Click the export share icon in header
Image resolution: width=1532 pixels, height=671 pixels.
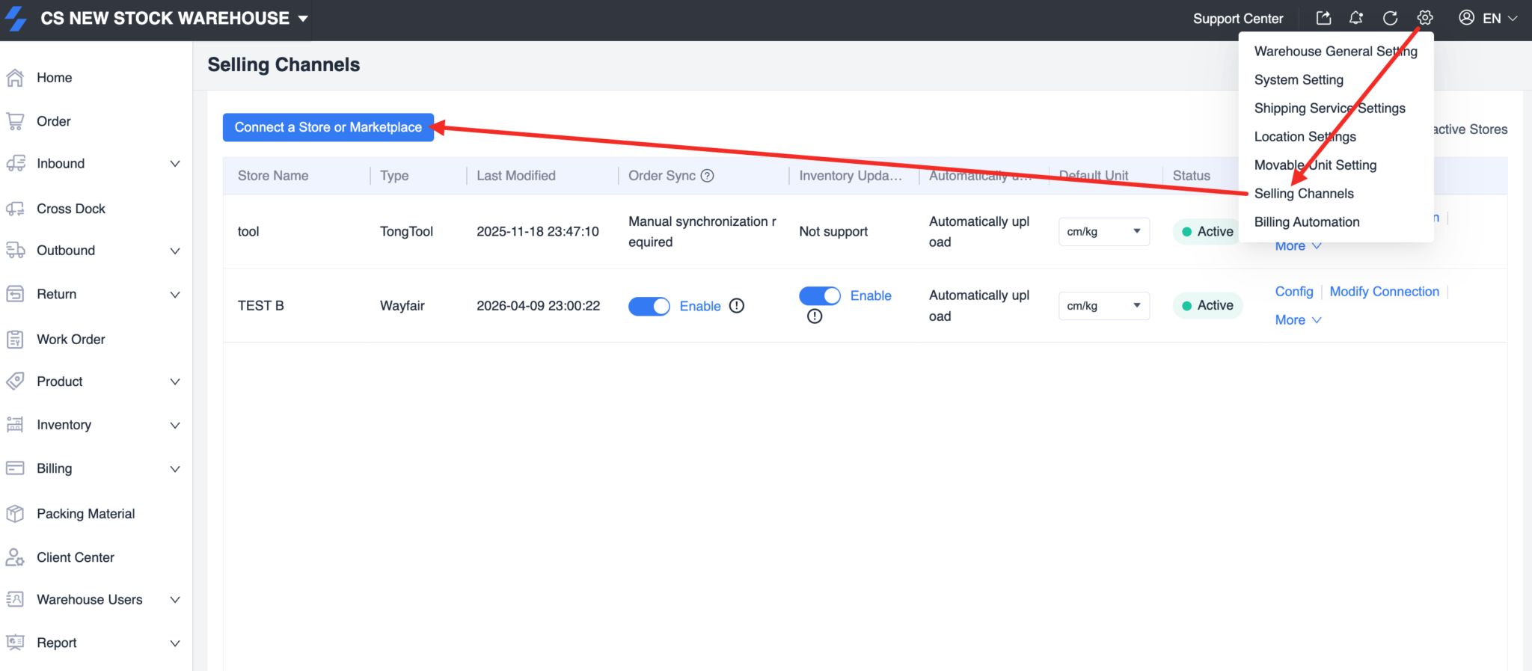[x=1323, y=18]
